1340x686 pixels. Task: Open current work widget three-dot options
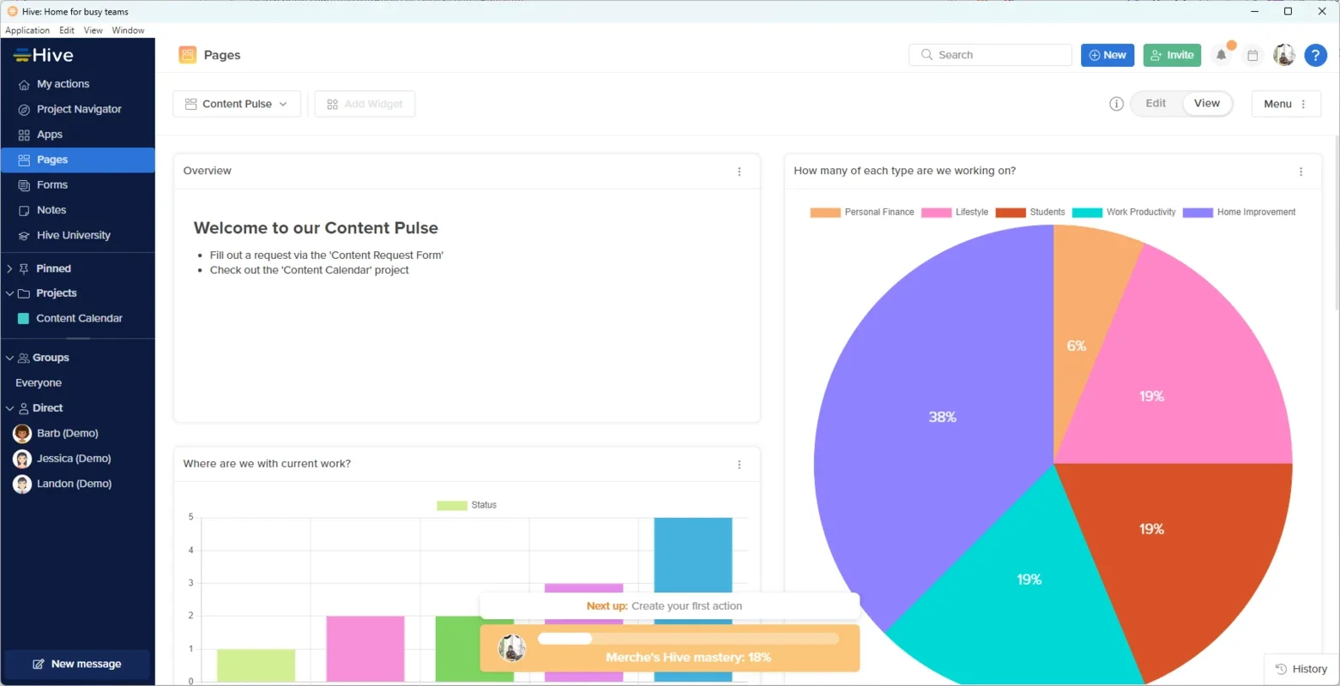[x=739, y=465]
